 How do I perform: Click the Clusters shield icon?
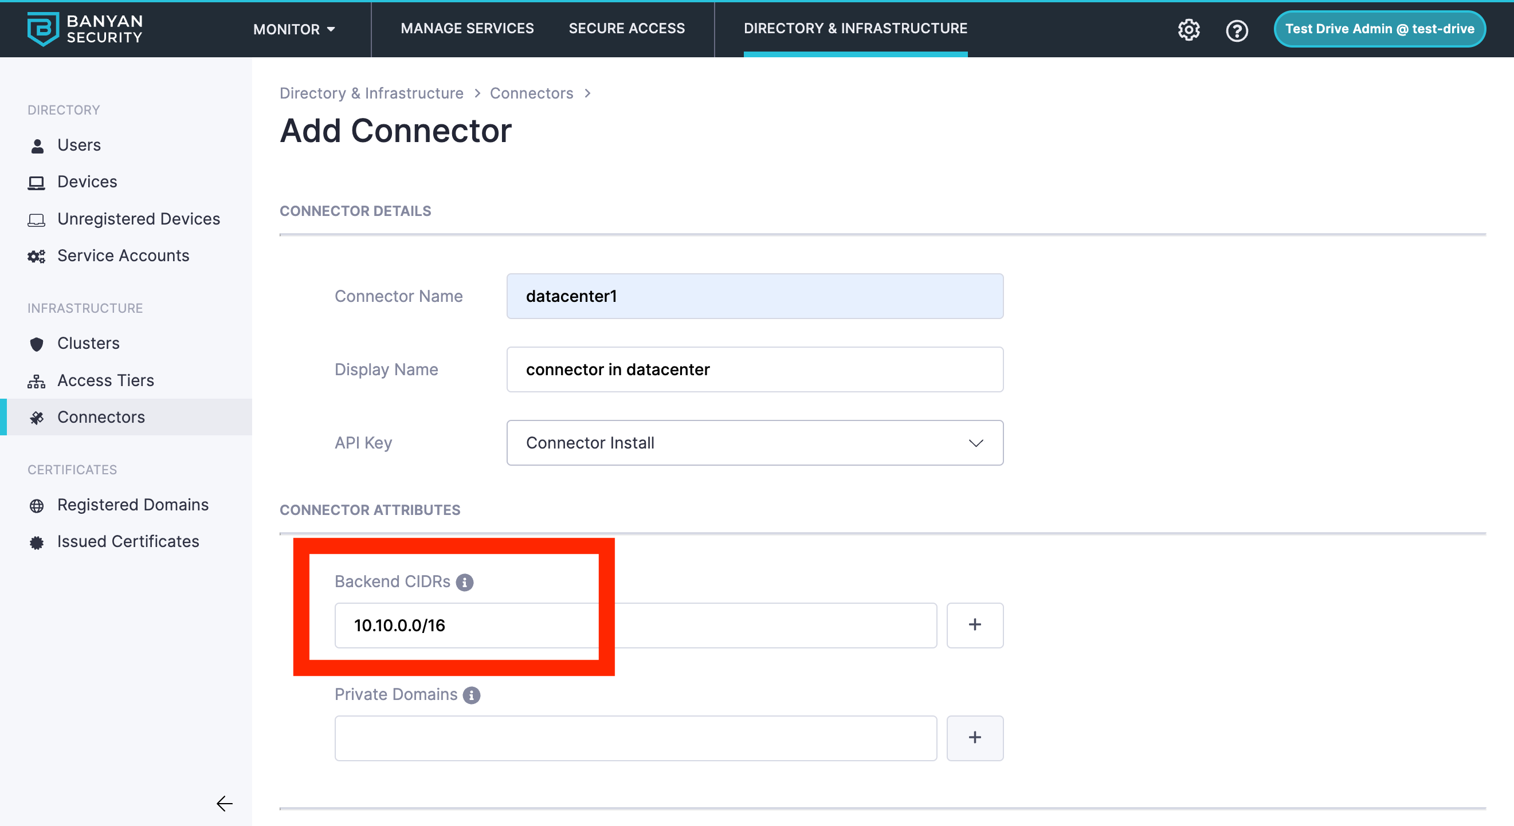click(x=37, y=344)
